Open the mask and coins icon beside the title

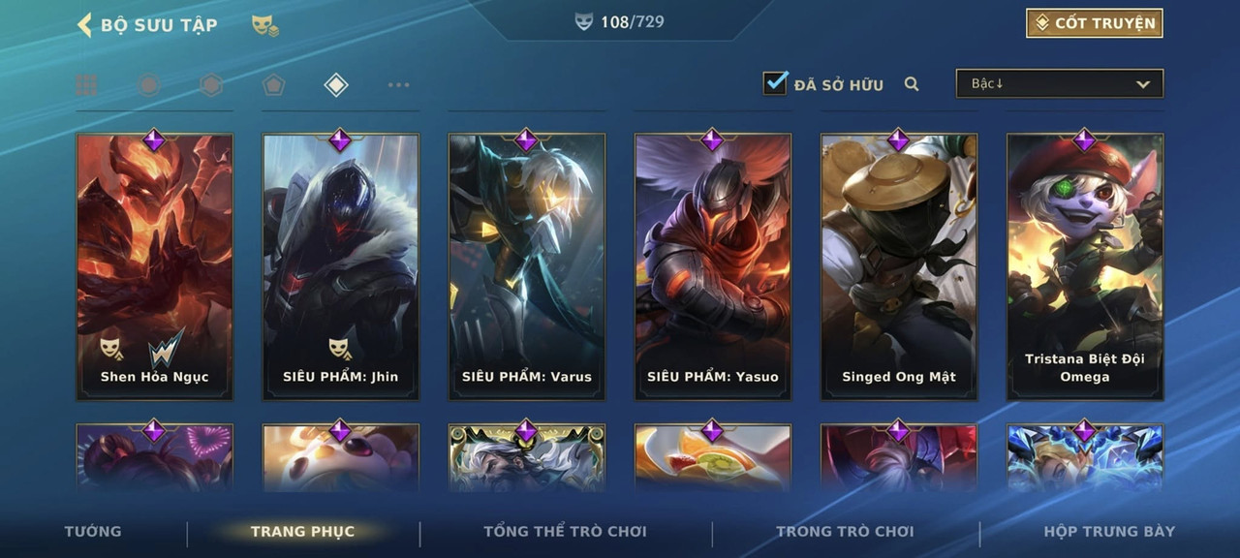click(x=265, y=25)
